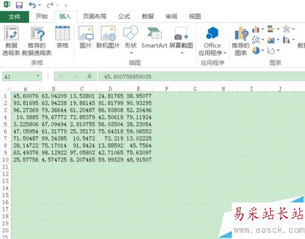This screenshot has width=305, height=239.
Task: Select cell B2 containing 63.94238
Action: tap(54, 103)
